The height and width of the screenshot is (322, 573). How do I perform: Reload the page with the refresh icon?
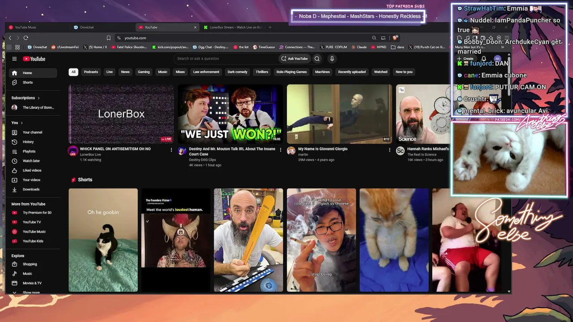(26, 38)
